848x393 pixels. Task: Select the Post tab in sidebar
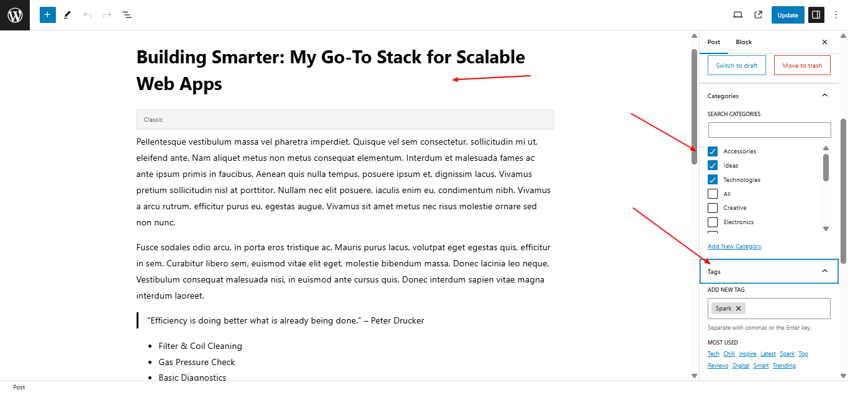coord(714,42)
